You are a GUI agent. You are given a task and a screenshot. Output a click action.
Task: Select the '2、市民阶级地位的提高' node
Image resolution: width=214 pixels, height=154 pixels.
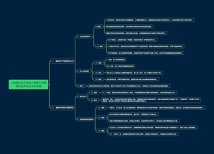tap(85, 119)
